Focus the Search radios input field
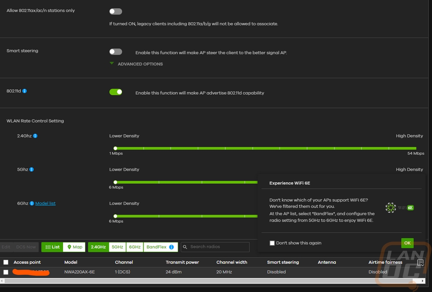Viewport: 432px width, 292px height. 215,247
